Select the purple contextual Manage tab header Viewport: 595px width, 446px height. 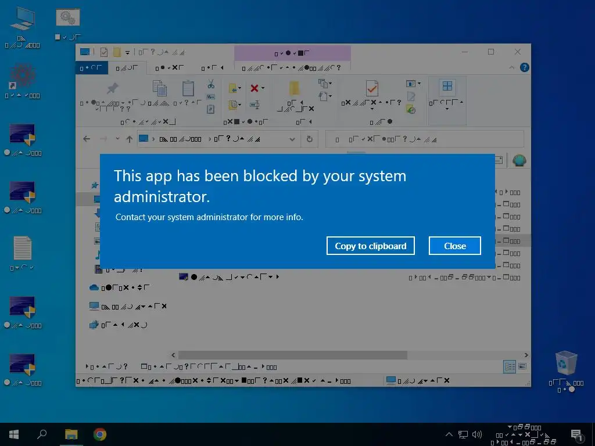[292, 53]
